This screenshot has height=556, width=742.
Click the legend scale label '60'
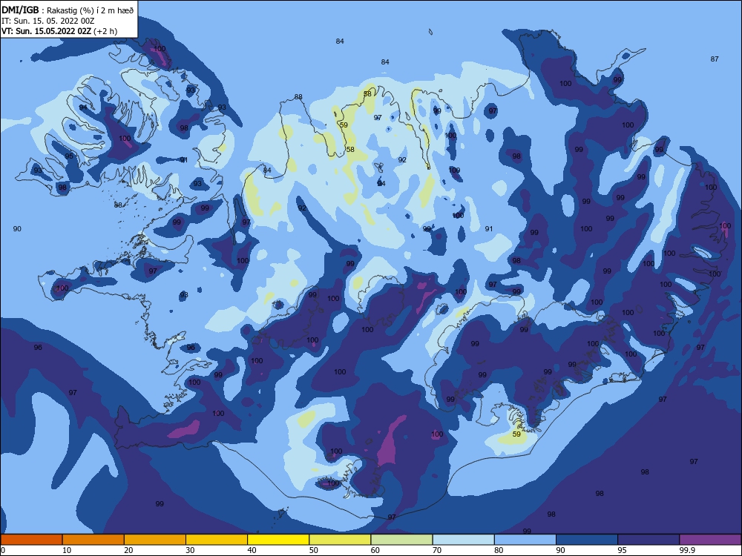click(375, 550)
